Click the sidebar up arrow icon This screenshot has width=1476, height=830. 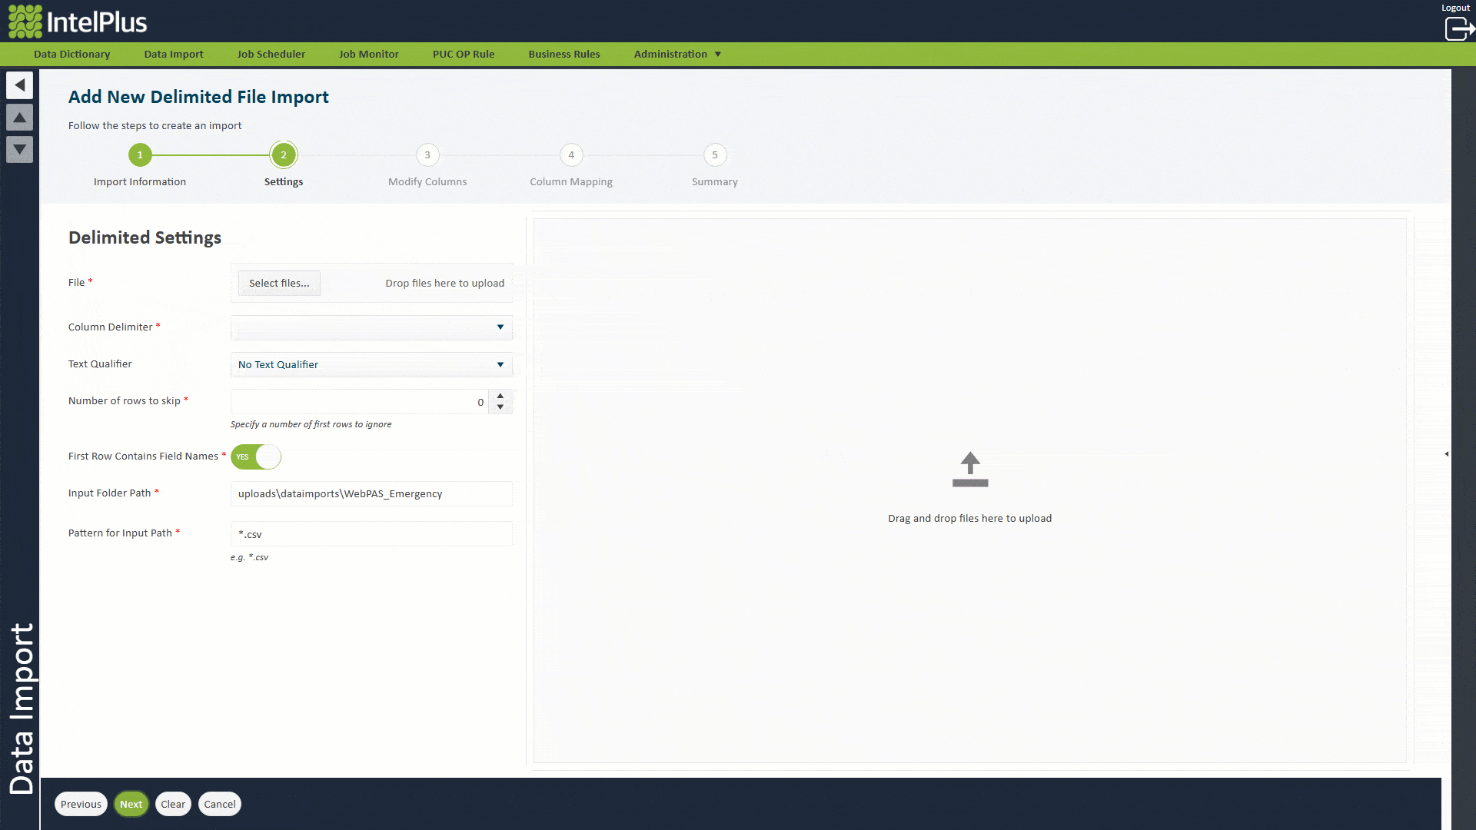tap(20, 117)
